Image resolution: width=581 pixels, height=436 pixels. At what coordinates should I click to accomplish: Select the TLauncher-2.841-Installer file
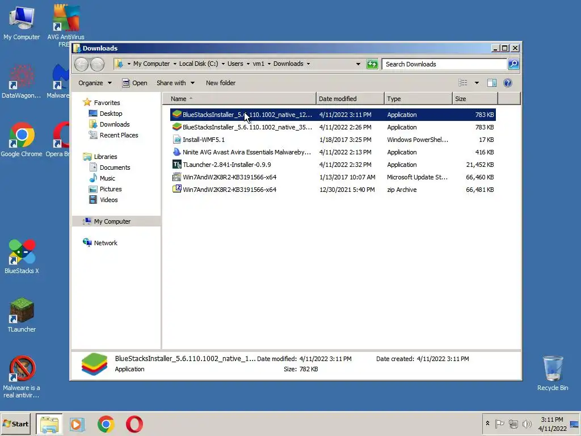click(x=332, y=165)
